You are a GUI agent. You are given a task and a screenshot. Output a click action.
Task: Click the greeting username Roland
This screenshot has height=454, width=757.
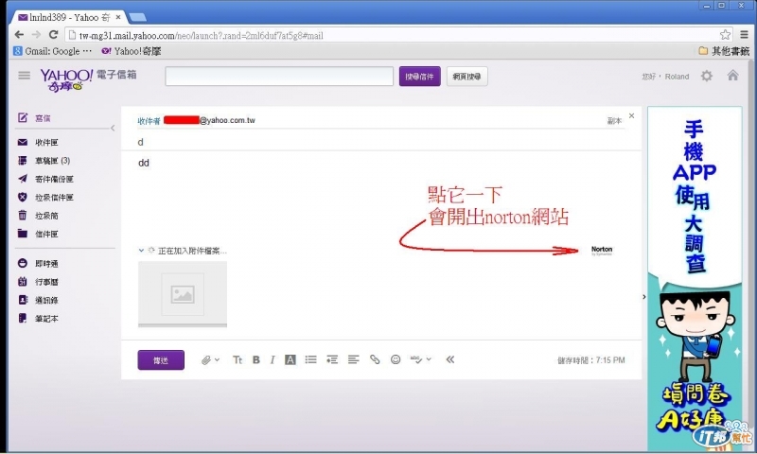pos(677,77)
